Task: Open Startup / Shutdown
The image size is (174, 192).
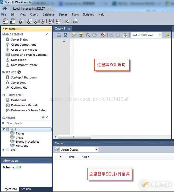Action: (x=24, y=78)
